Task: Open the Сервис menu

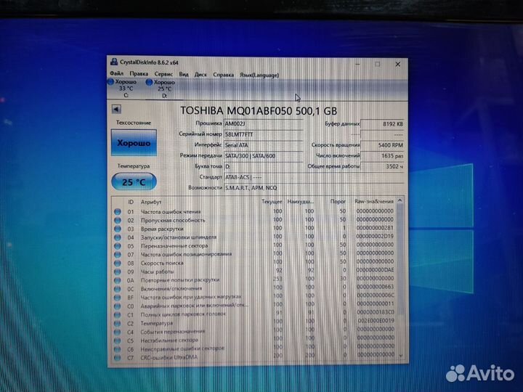Action: tap(163, 74)
